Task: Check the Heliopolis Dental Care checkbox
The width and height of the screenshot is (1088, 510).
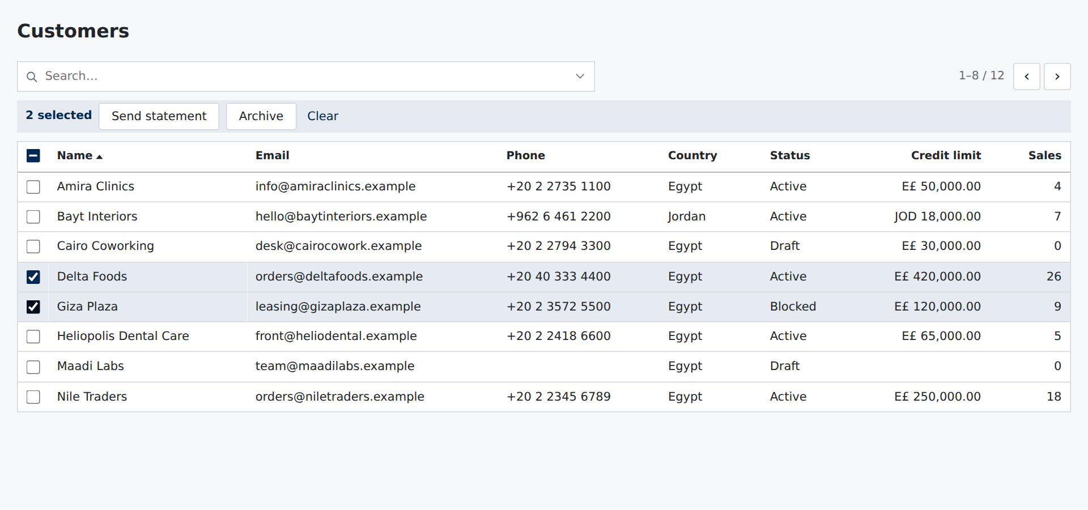Action: coord(33,337)
